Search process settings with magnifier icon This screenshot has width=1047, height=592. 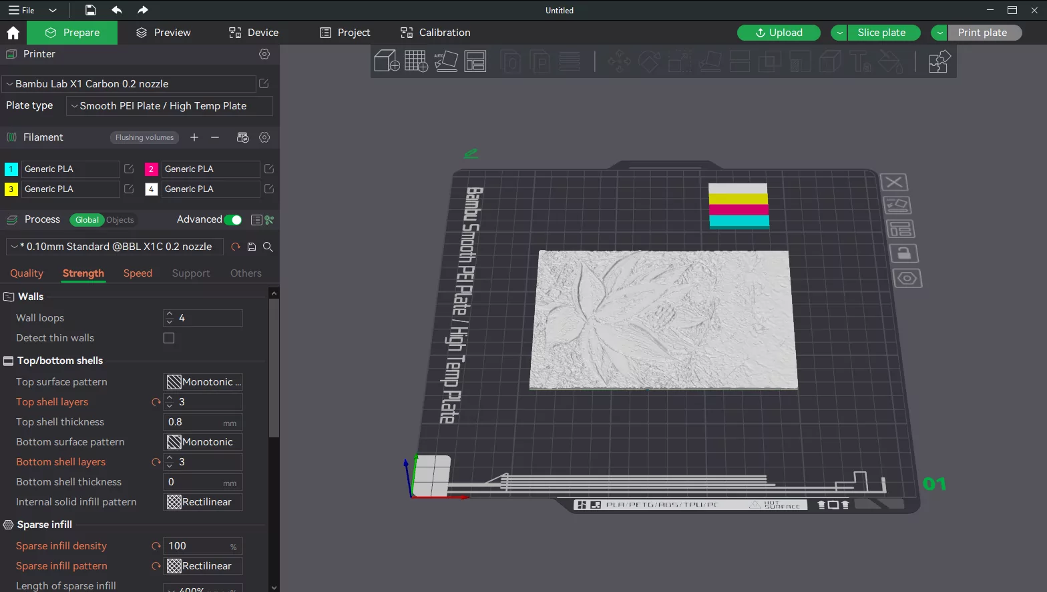[268, 247]
